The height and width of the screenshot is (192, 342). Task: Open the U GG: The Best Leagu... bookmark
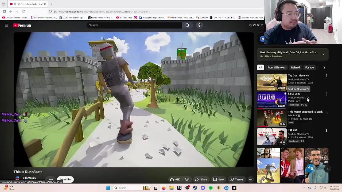pos(72,18)
